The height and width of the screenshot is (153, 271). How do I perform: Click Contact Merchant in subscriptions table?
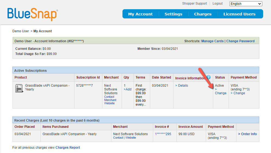[110, 98]
